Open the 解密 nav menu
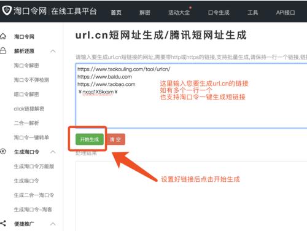The height and width of the screenshot is (231, 307). click(x=145, y=12)
